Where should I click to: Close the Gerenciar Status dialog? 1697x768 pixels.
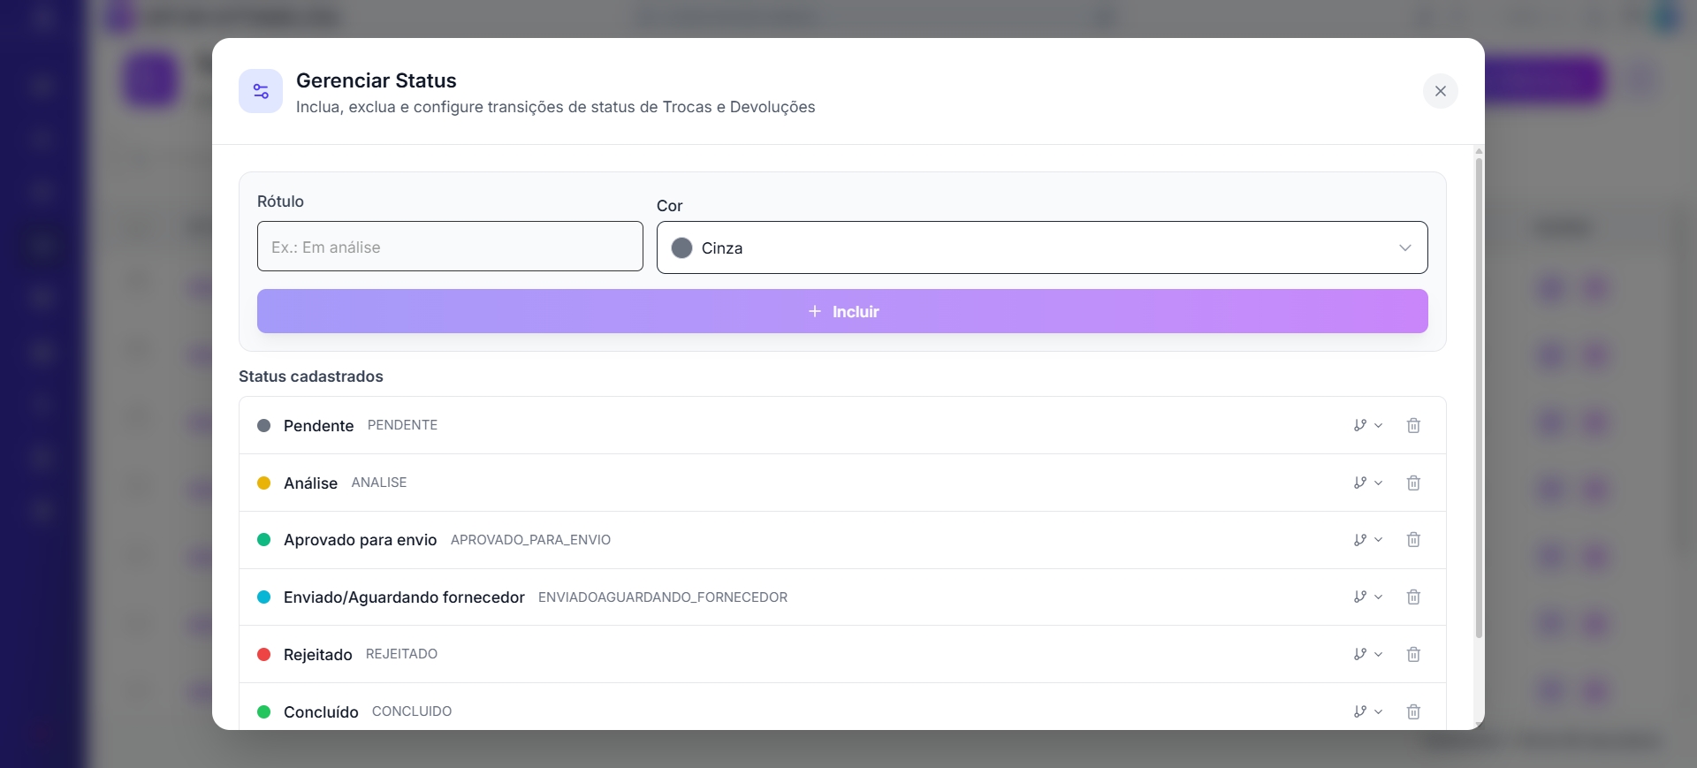(1440, 91)
